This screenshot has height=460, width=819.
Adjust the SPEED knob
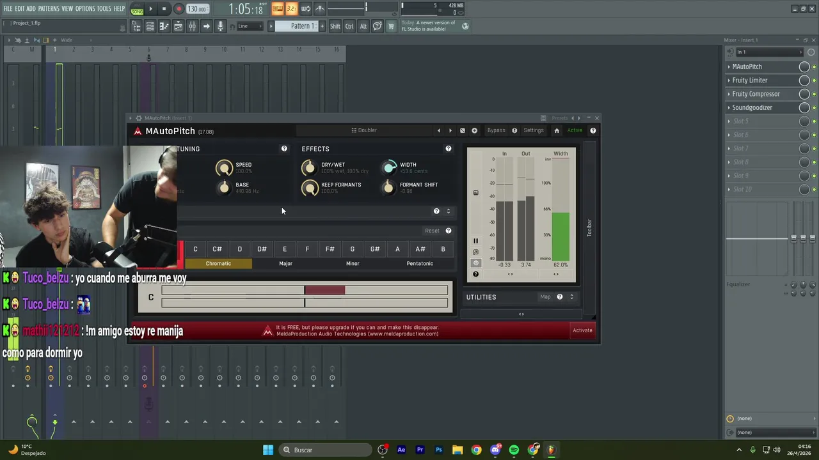pyautogui.click(x=224, y=168)
